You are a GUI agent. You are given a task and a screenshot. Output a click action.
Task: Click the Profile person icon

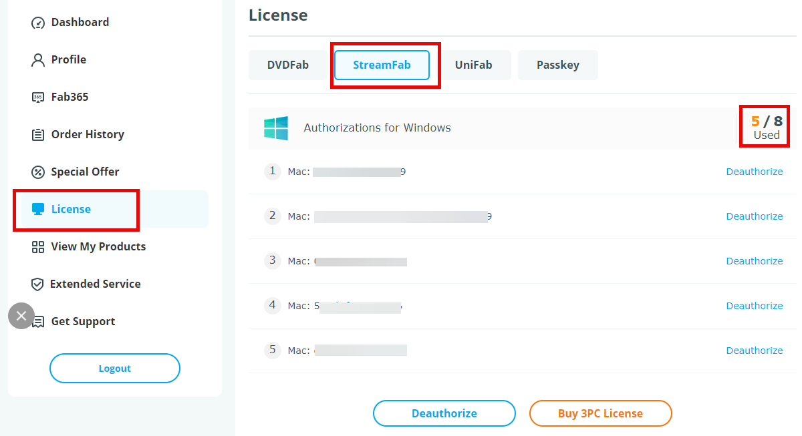pos(38,60)
